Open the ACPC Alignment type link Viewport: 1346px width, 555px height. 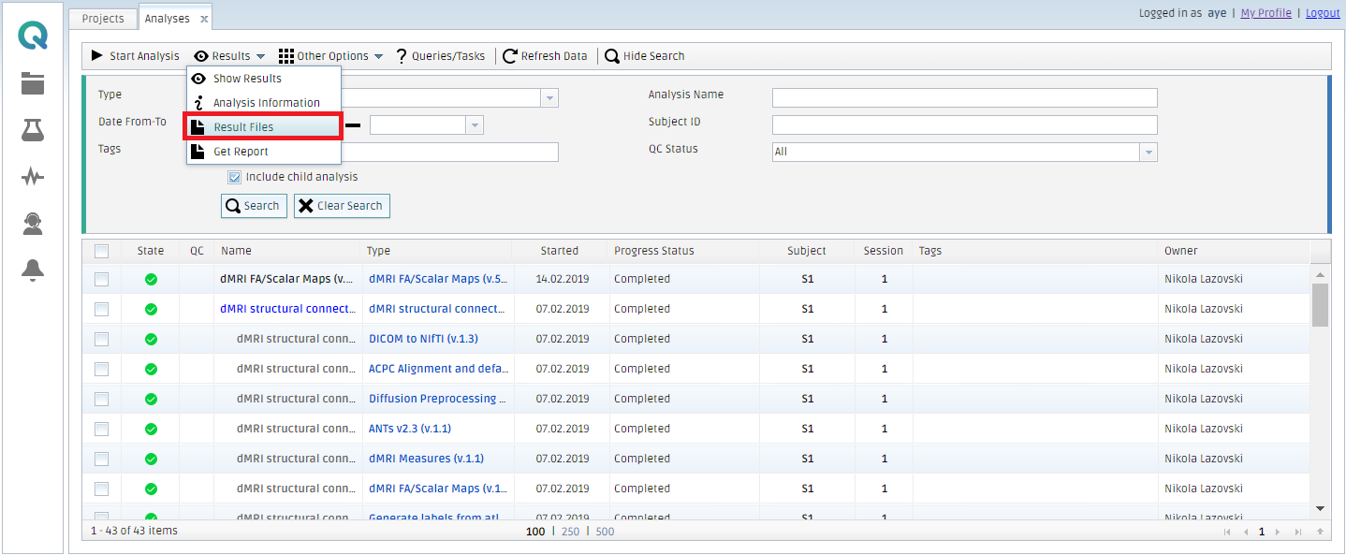[437, 369]
